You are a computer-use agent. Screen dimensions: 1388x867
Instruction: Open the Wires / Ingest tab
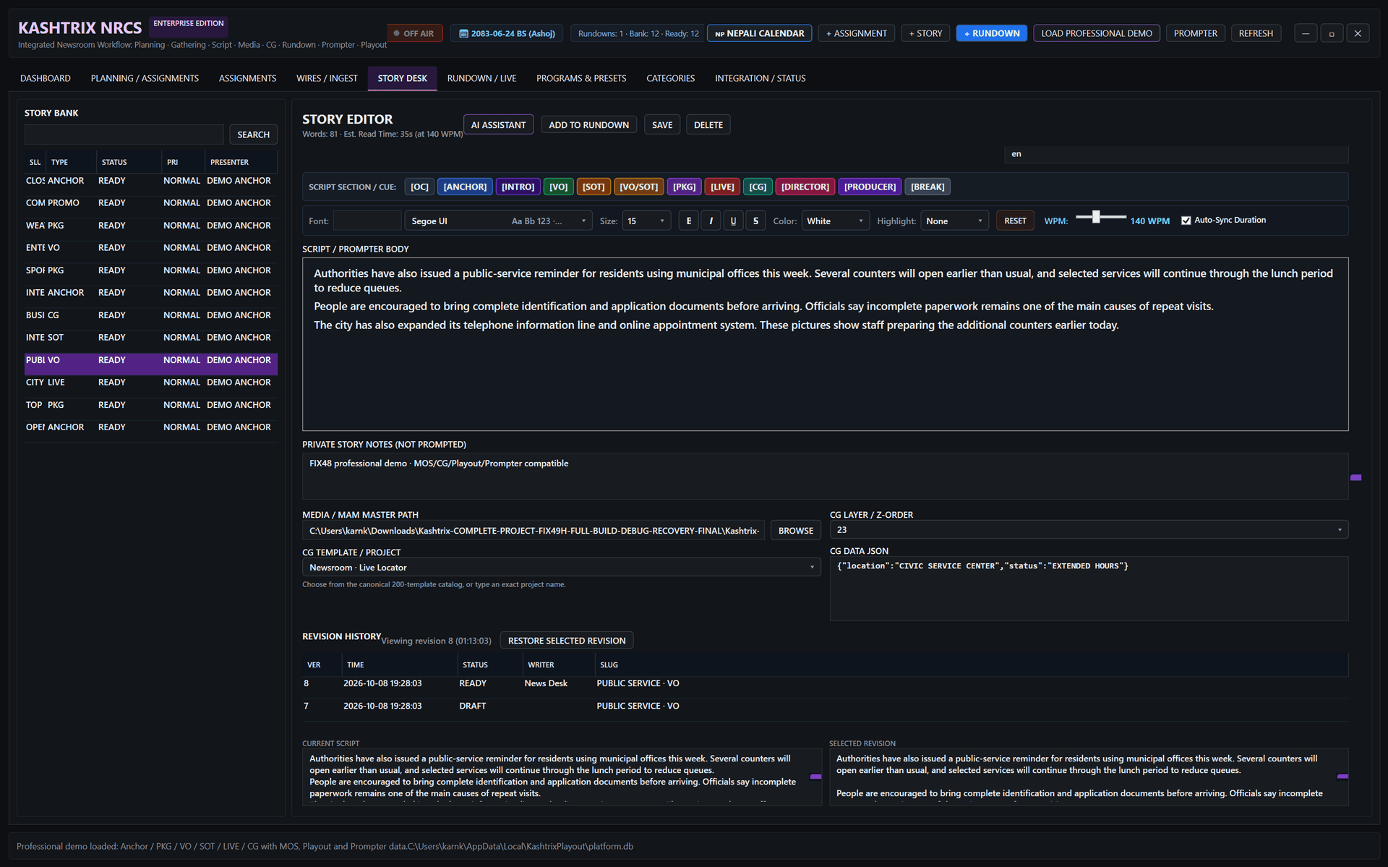327,78
